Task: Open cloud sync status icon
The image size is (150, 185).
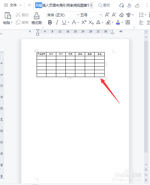Action: coord(121,5)
